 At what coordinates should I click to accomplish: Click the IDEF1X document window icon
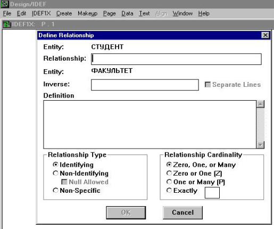(x=7, y=24)
